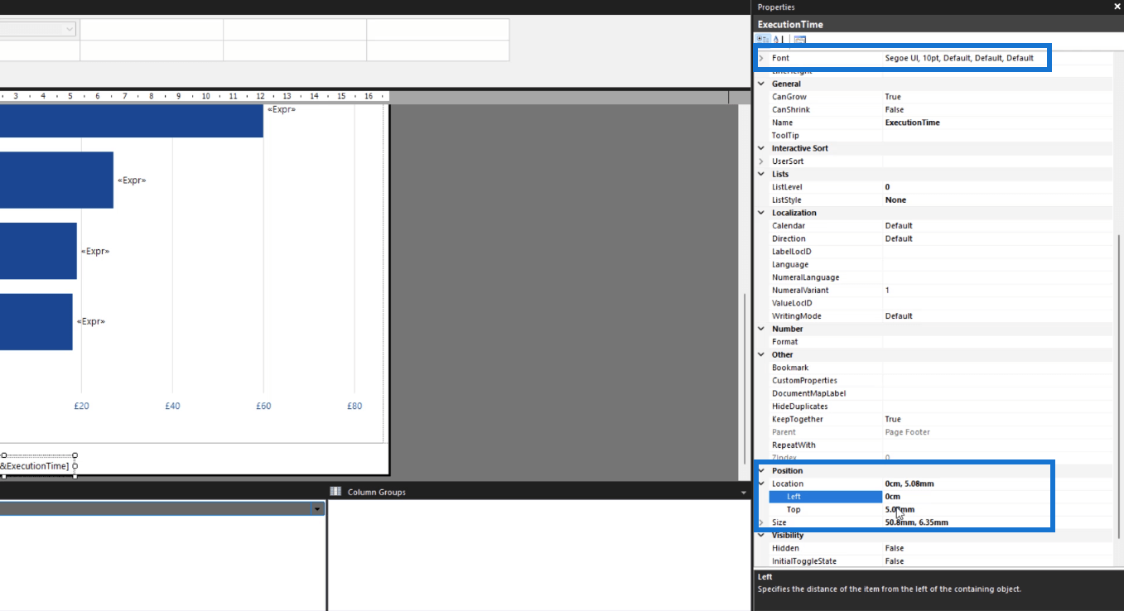Expand the Font property

(x=761, y=58)
